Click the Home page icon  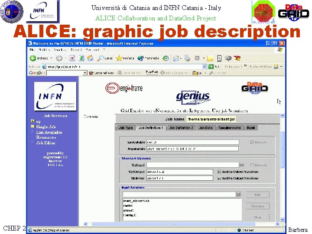90,58
